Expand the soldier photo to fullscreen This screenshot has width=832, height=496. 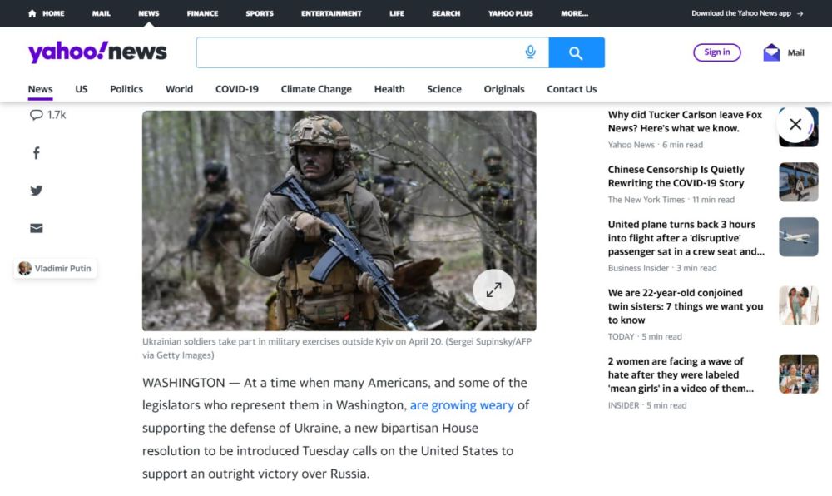tap(493, 290)
